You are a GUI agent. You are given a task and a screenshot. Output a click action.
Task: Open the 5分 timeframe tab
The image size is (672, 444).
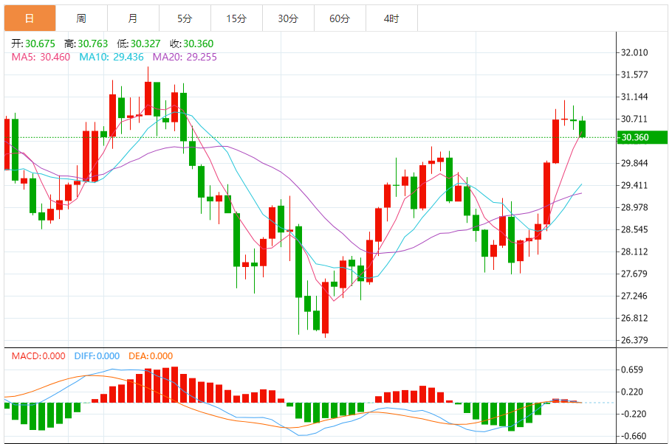point(185,18)
